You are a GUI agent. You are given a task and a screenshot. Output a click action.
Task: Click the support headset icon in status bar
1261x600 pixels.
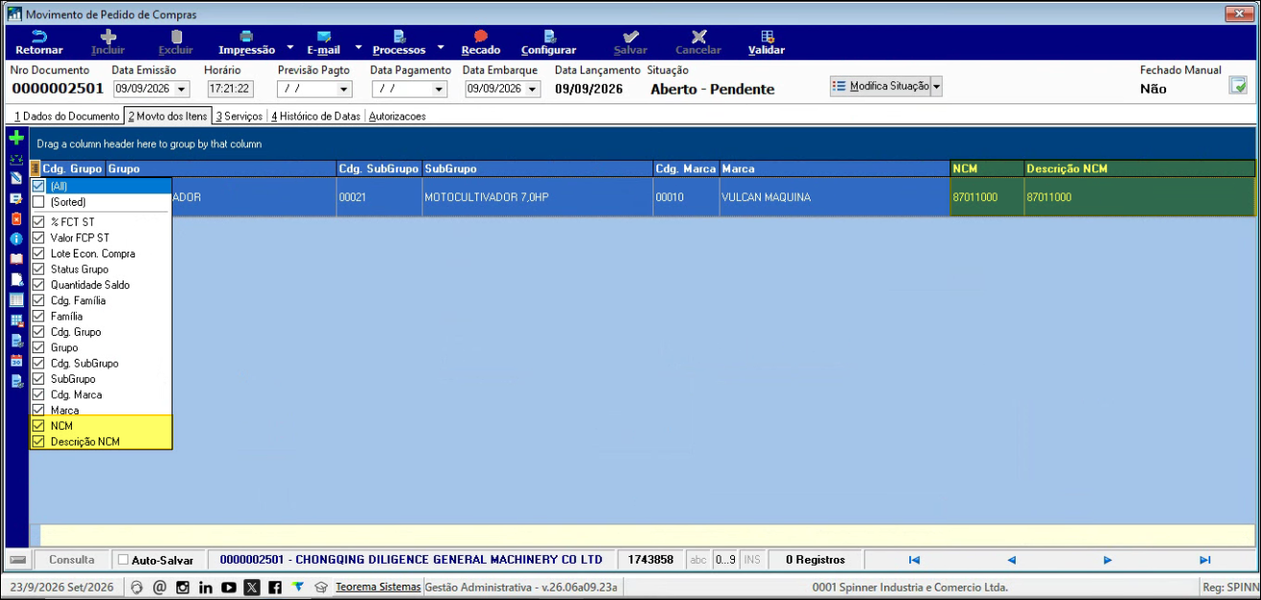136,587
